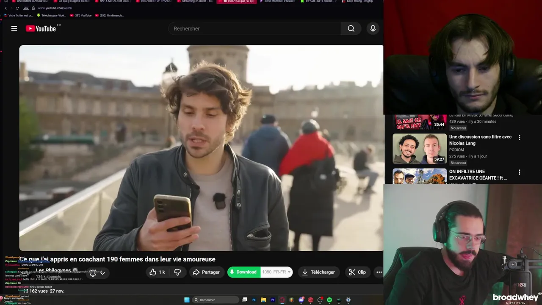Click the browser back arrow

point(6,8)
